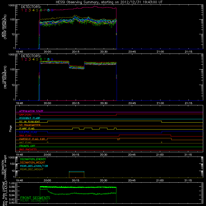Click the DECIMATION_WEIGHT legend entry
The image size is (206, 206).
(33, 162)
